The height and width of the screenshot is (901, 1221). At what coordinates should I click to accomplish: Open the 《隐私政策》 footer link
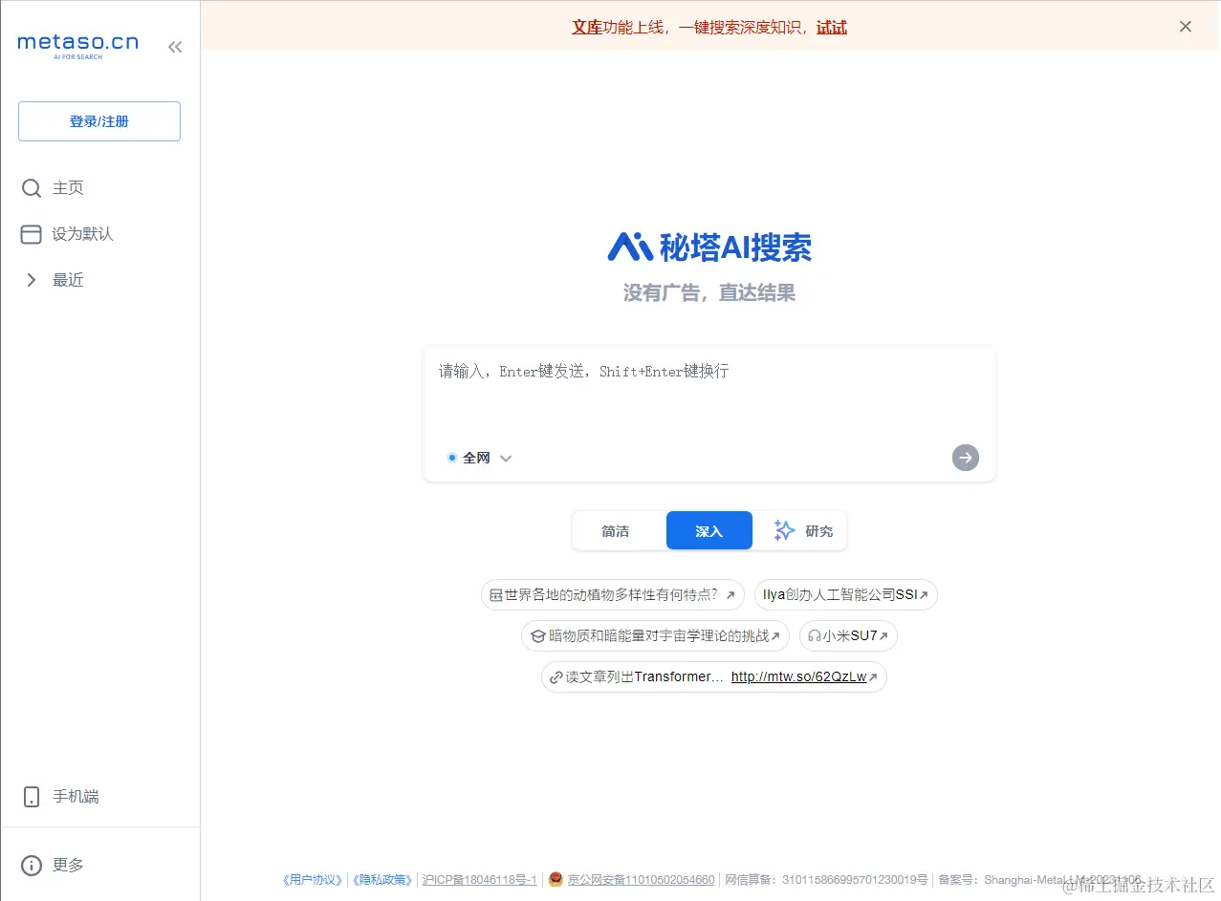[x=382, y=880]
